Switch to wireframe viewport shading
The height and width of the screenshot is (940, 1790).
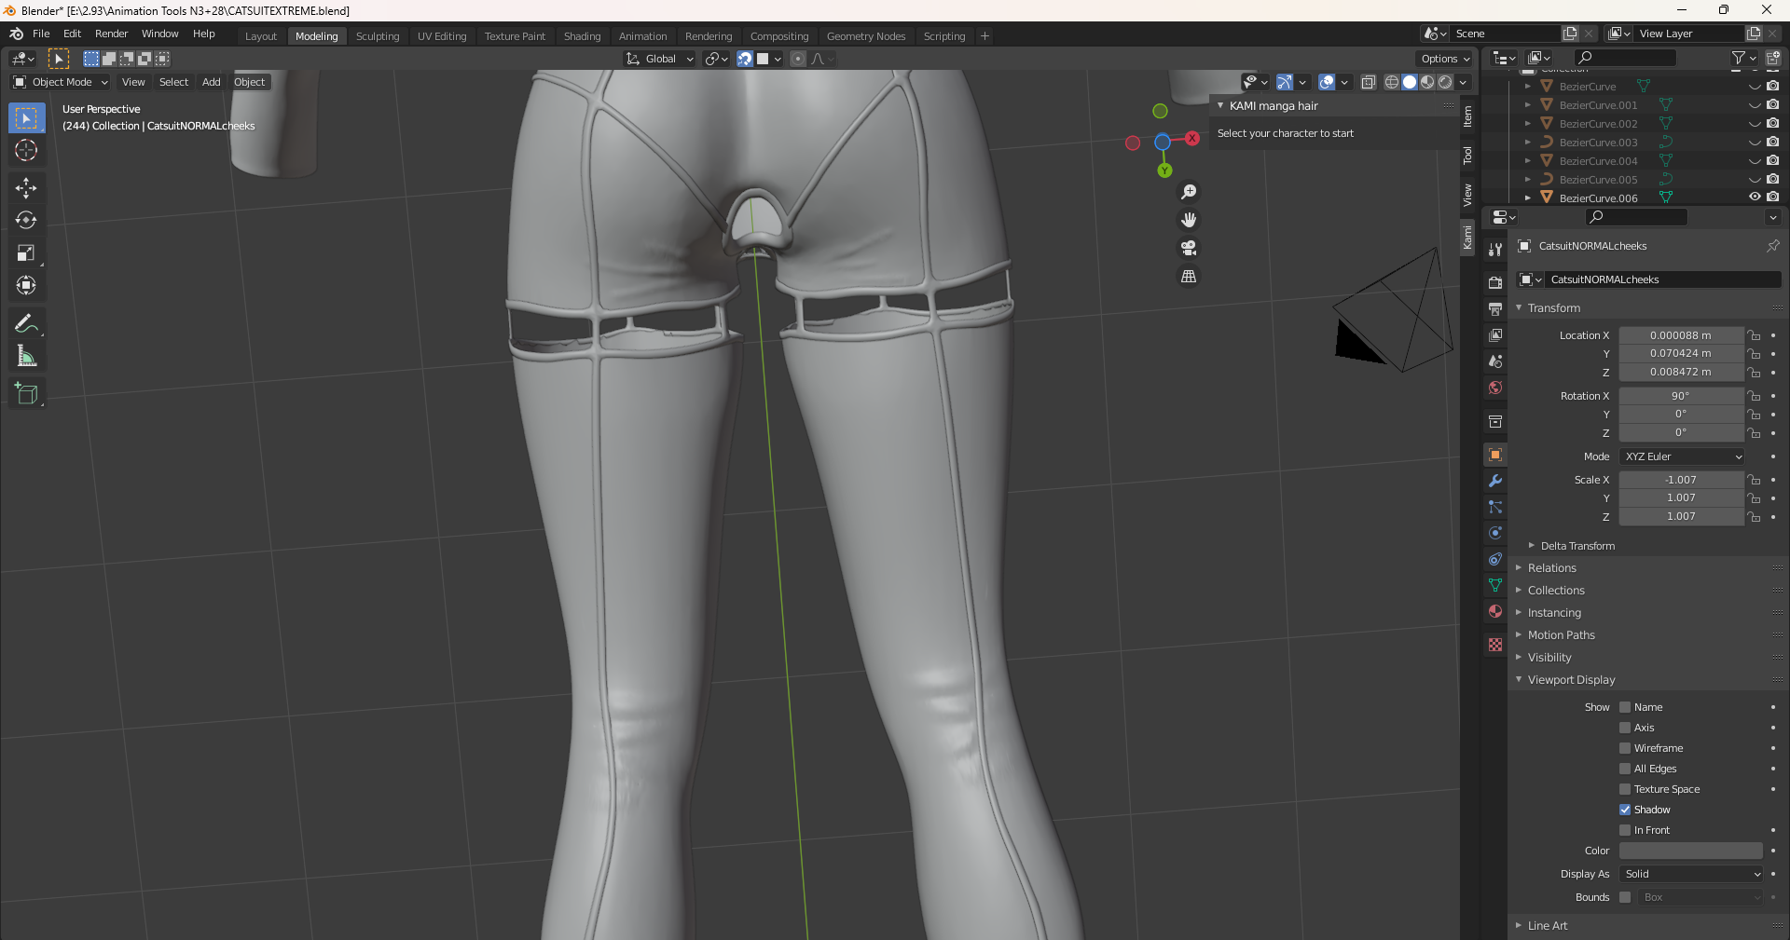pyautogui.click(x=1392, y=82)
